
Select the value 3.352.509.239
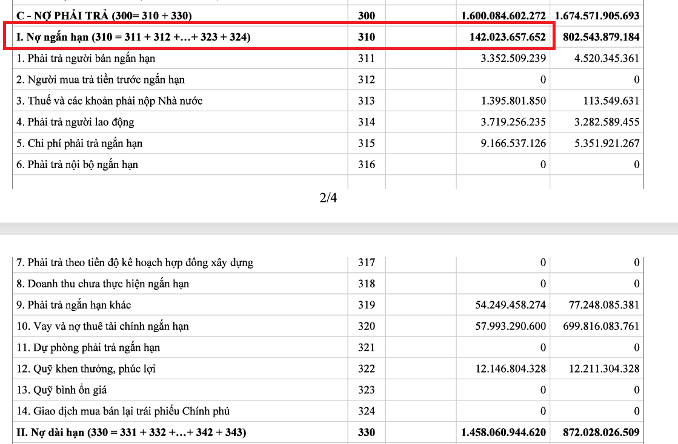click(513, 58)
